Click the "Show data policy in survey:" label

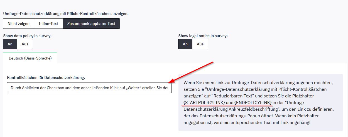click(x=27, y=36)
